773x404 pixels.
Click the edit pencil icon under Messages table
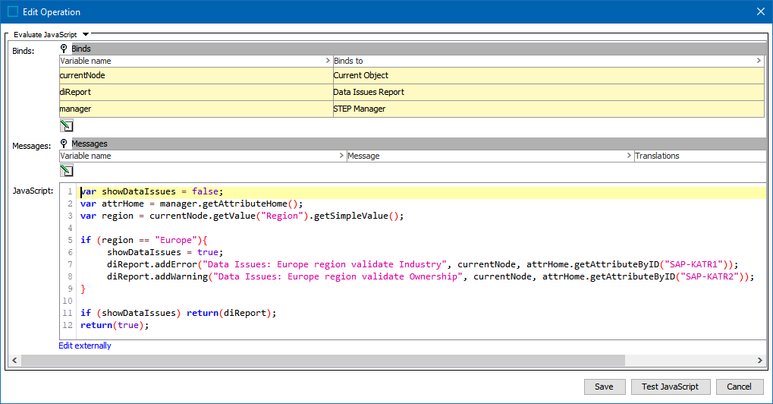67,171
